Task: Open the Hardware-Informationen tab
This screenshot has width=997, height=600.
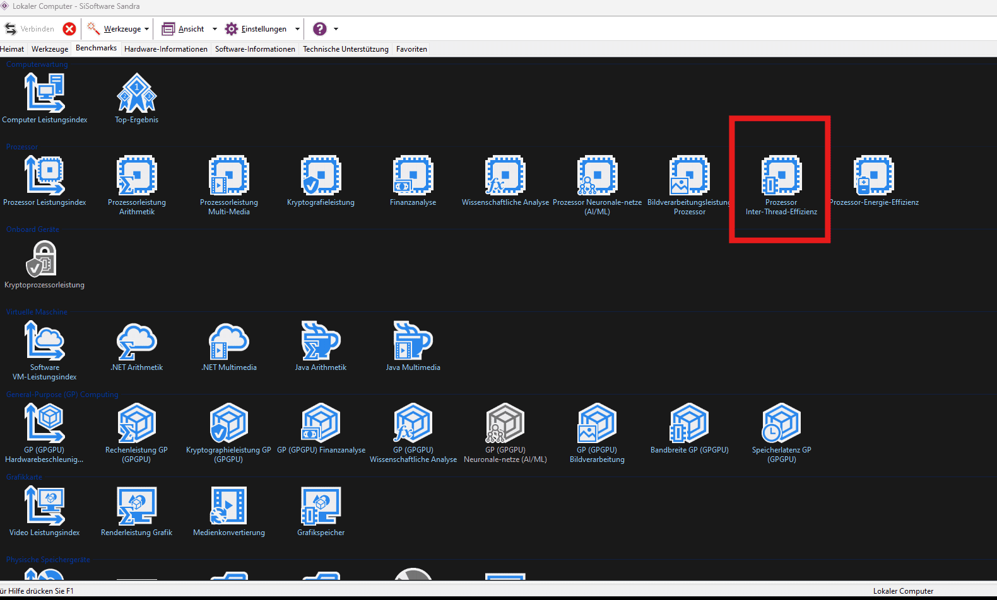Action: (166, 49)
